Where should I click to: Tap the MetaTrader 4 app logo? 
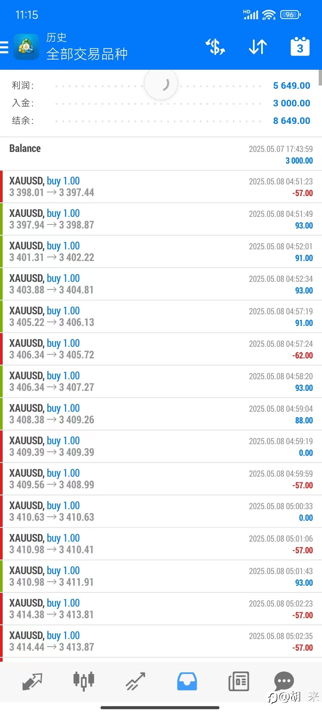coord(26,47)
